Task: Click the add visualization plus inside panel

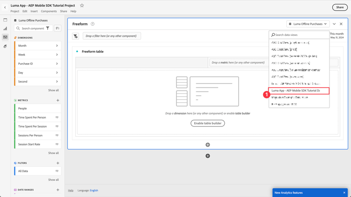Action: coord(208,145)
